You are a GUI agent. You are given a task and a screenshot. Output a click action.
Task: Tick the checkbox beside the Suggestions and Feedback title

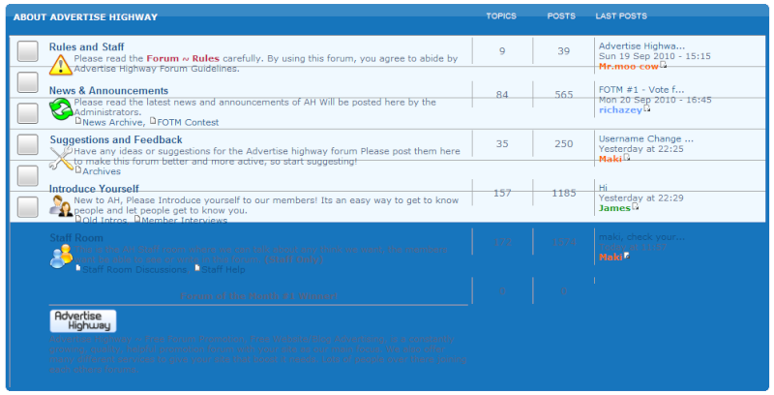[x=28, y=144]
